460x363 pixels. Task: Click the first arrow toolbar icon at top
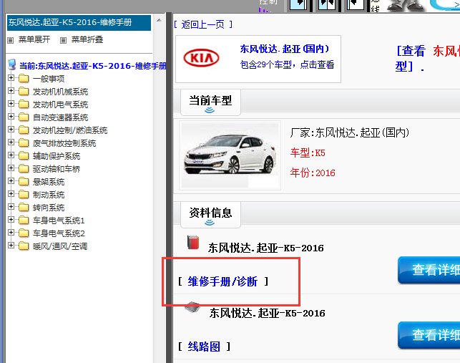[298, 5]
